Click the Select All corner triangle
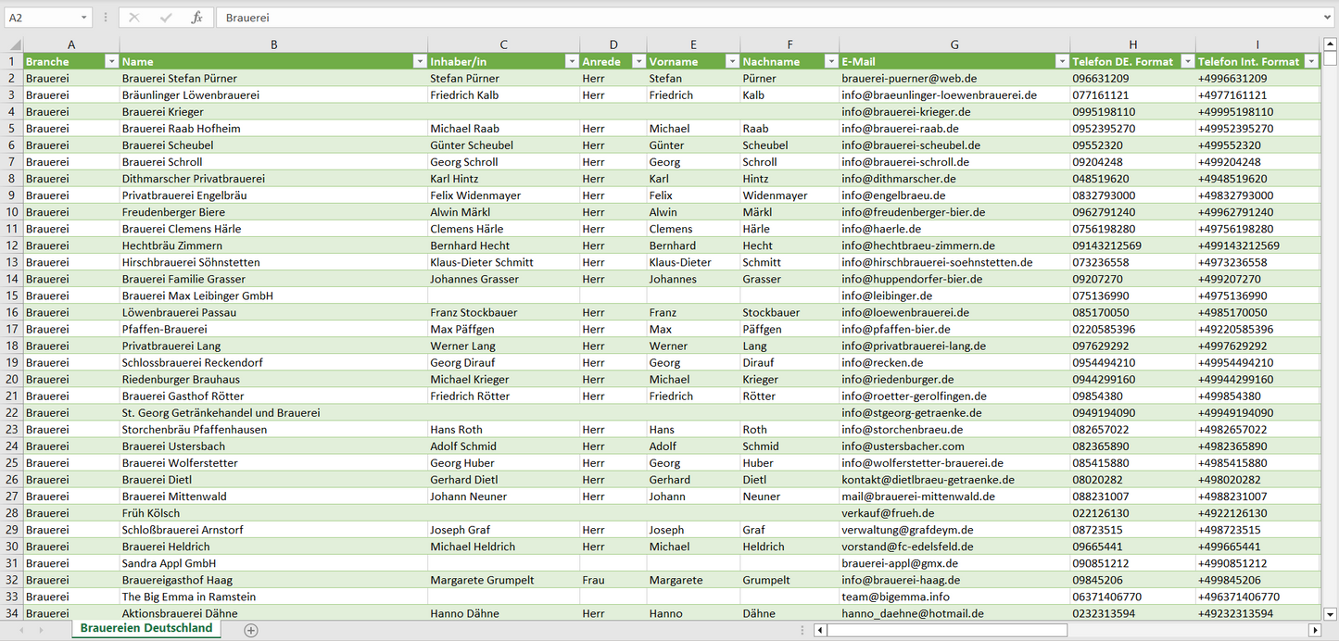 pyautogui.click(x=15, y=44)
